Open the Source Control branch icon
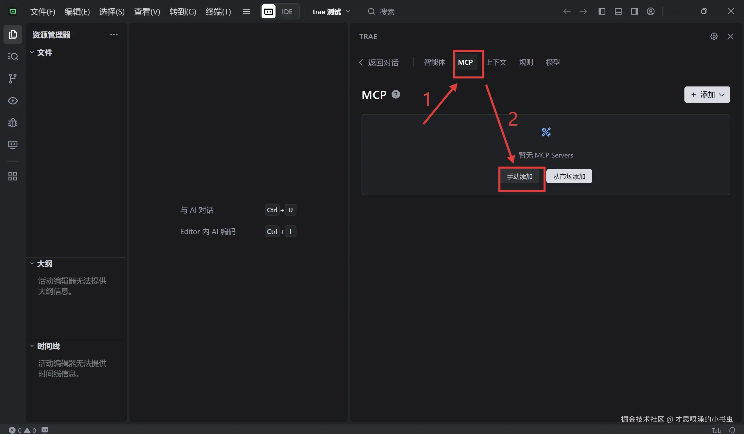 pos(13,78)
